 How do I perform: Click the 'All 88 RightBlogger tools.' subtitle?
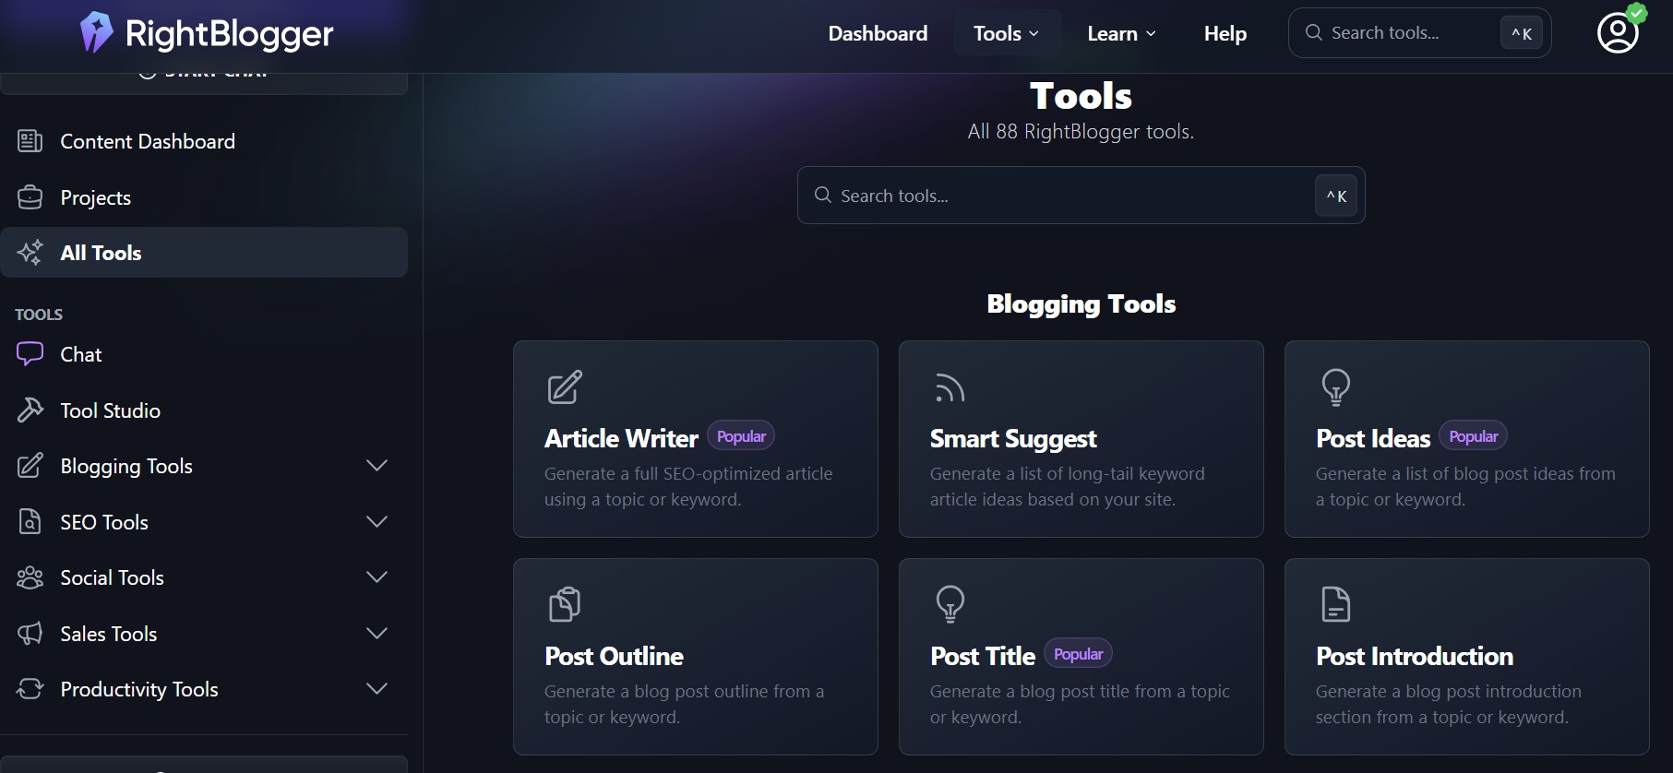(1081, 131)
